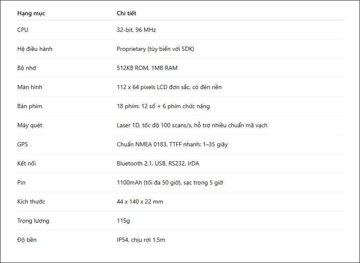Click the 'IP54, chịu rơi 1.5m' value
The height and width of the screenshot is (263, 360).
pyautogui.click(x=141, y=240)
